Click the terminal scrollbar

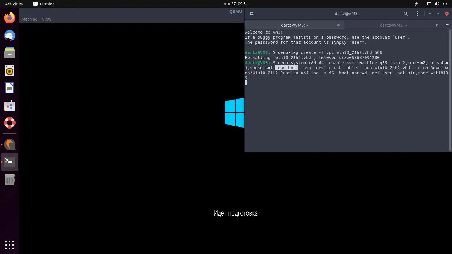click(x=450, y=90)
